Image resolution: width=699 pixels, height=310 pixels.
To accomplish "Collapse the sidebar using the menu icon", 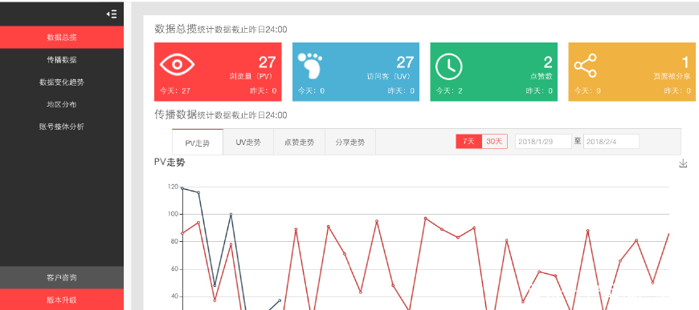I will click(x=112, y=14).
